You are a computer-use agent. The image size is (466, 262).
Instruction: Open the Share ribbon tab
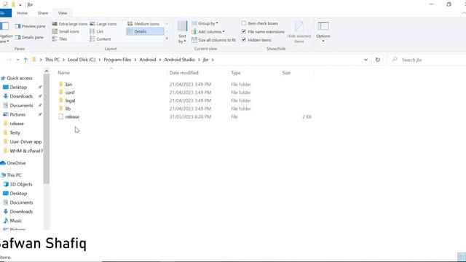43,13
